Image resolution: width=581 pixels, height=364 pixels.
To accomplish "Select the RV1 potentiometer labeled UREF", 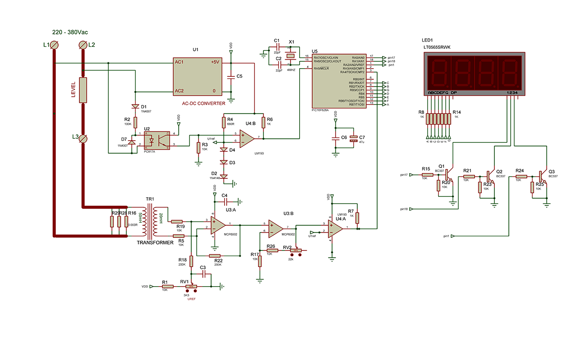I will pos(191,287).
